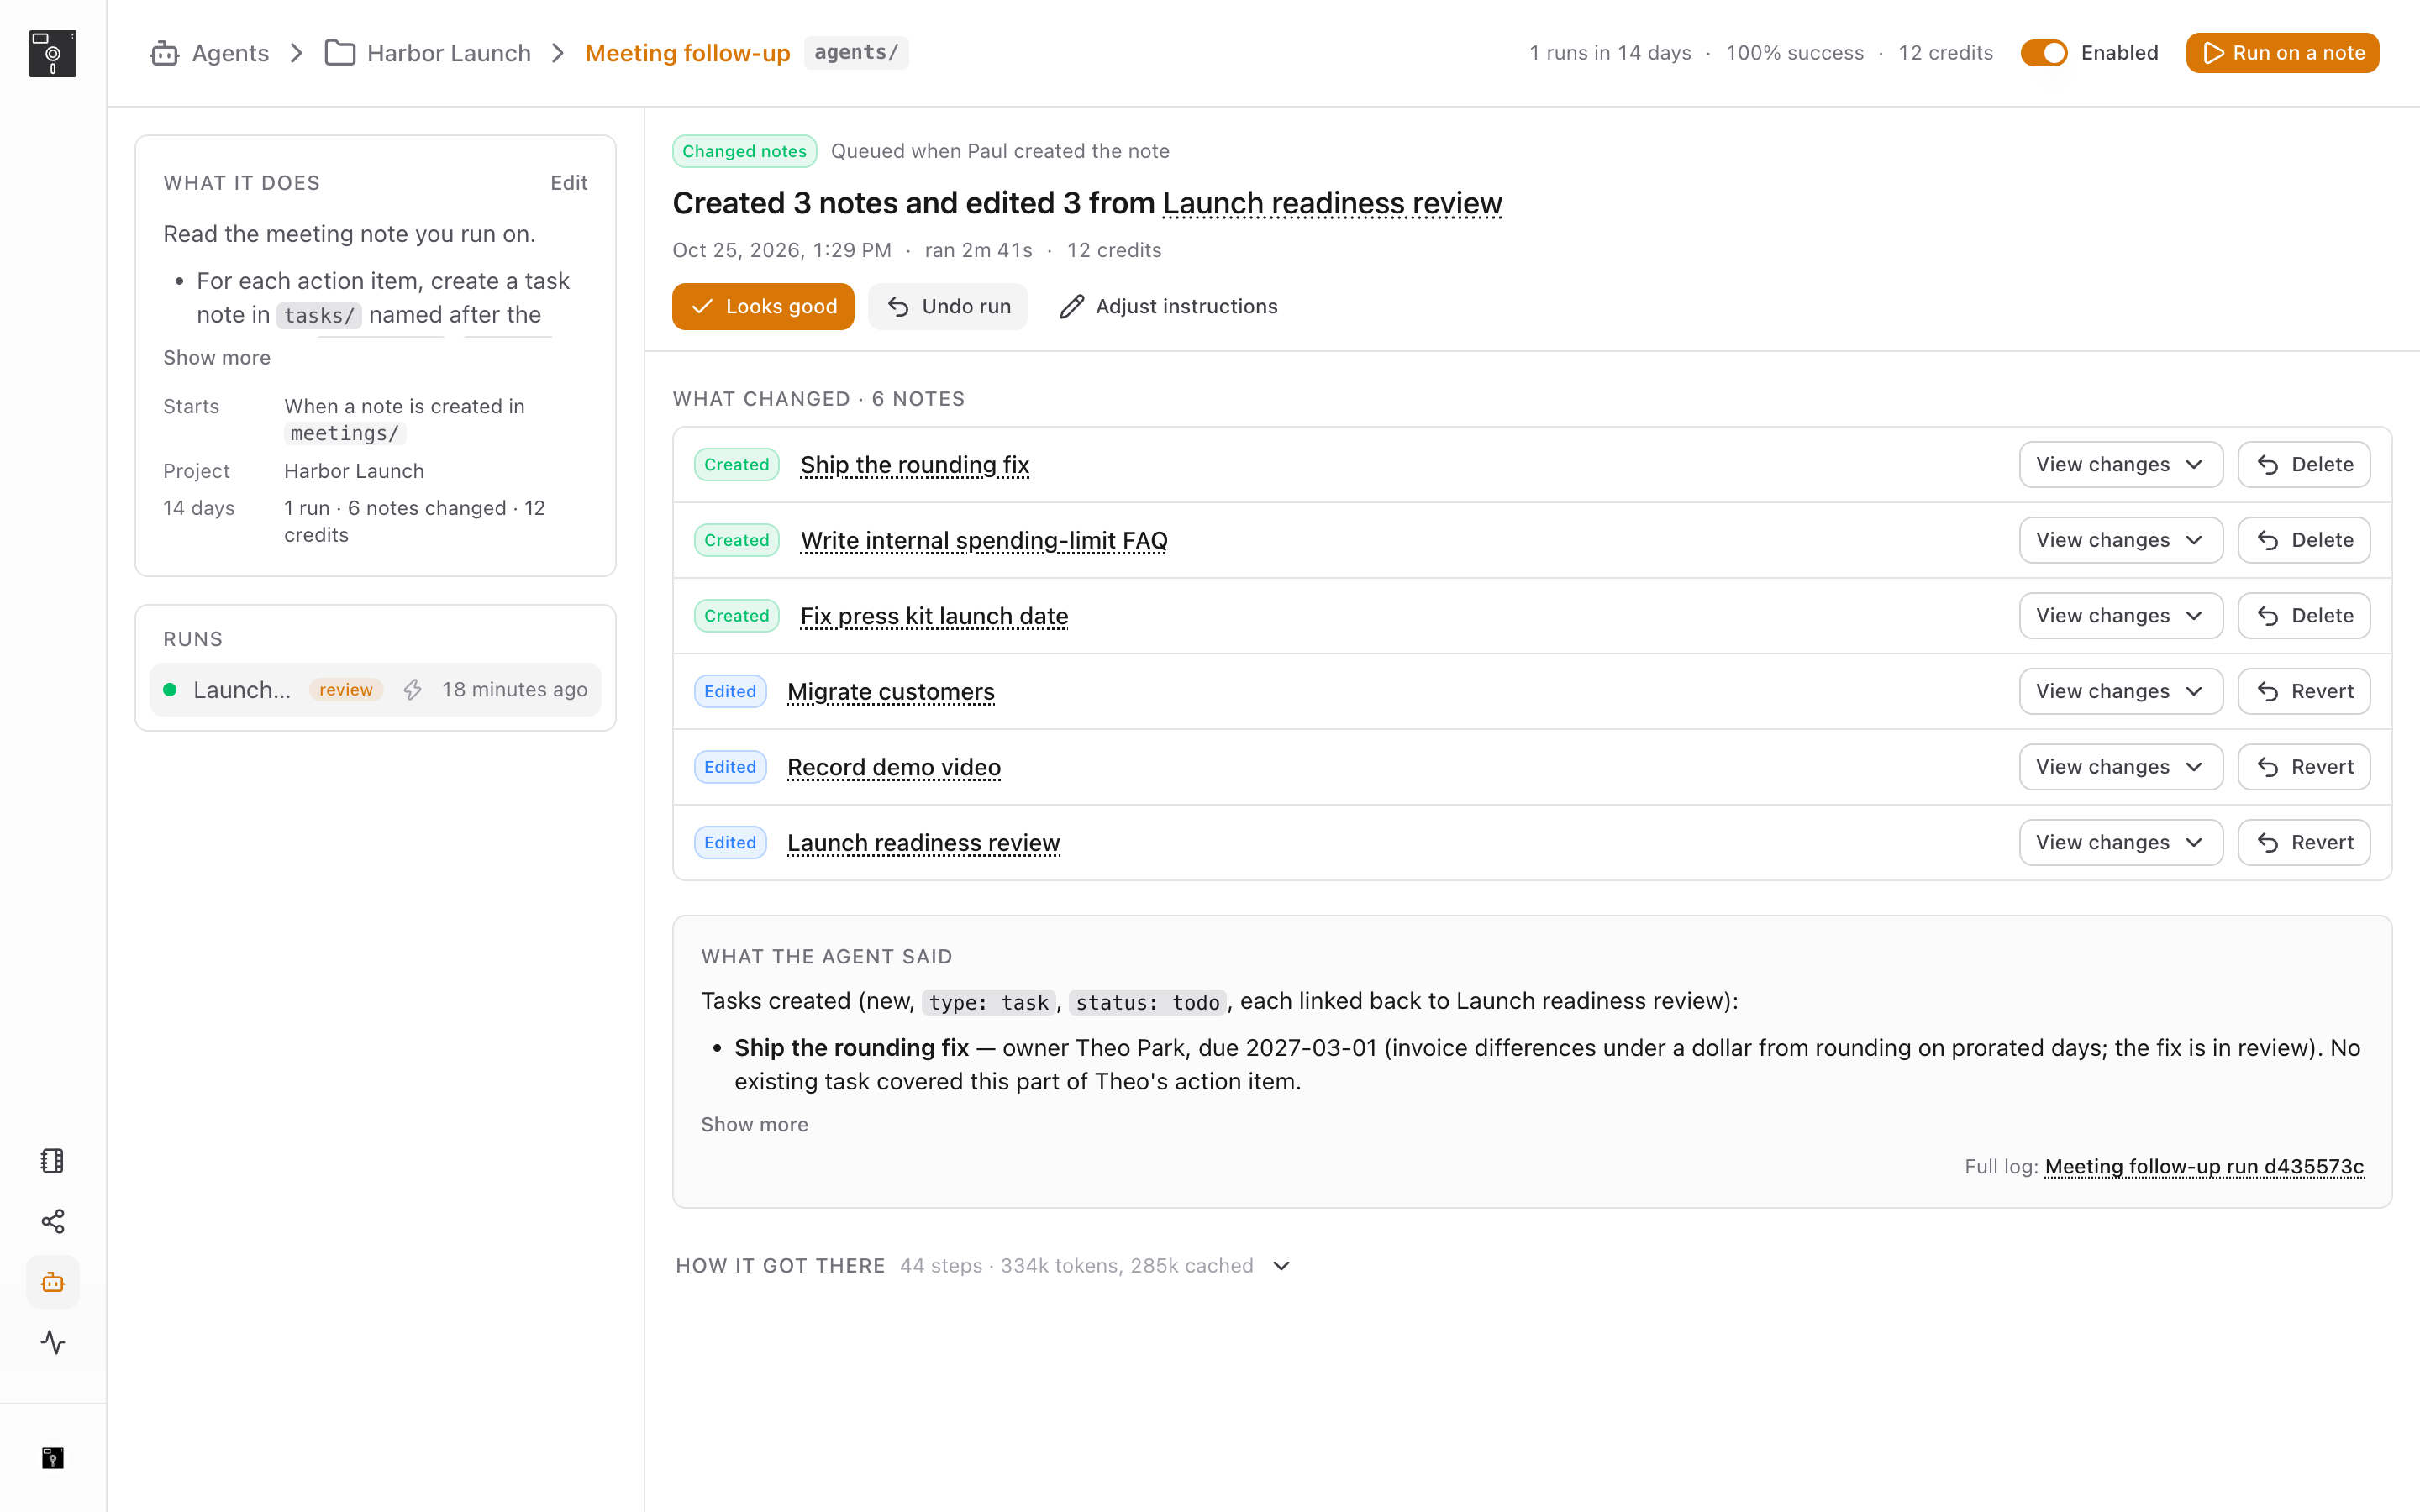The width and height of the screenshot is (2420, 1512).
Task: Click the workspace avatar at sidebar bottom
Action: click(53, 1458)
